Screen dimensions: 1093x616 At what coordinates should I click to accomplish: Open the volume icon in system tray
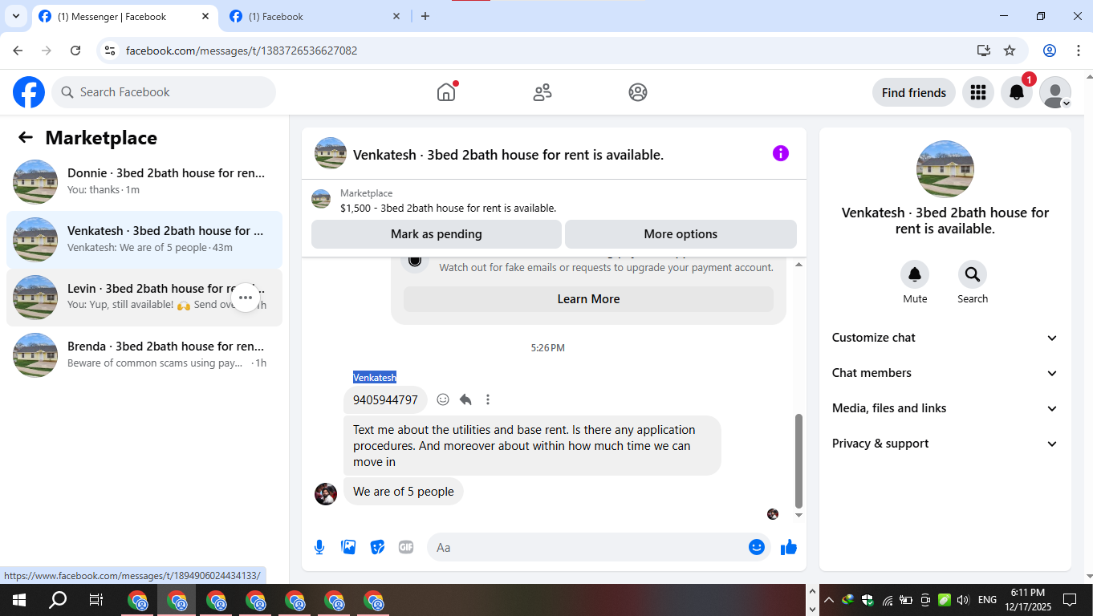pos(963,600)
